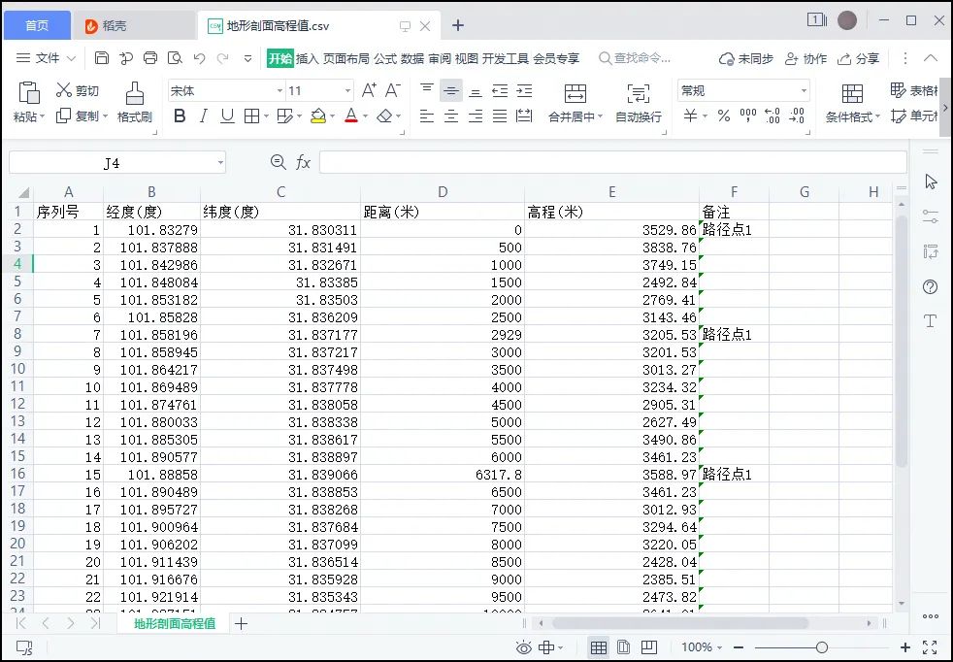Click in the formula bar input
This screenshot has height=662, width=953.
[x=612, y=162]
